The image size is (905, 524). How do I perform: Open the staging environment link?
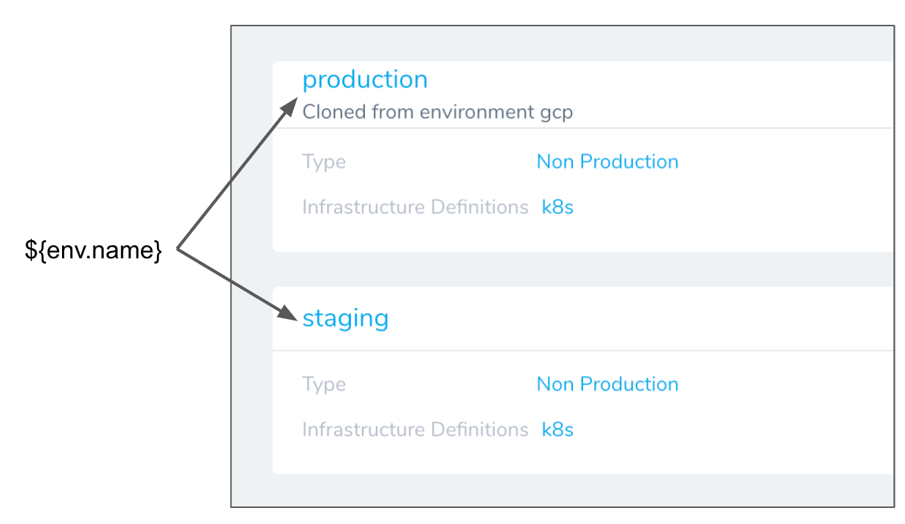(x=345, y=319)
